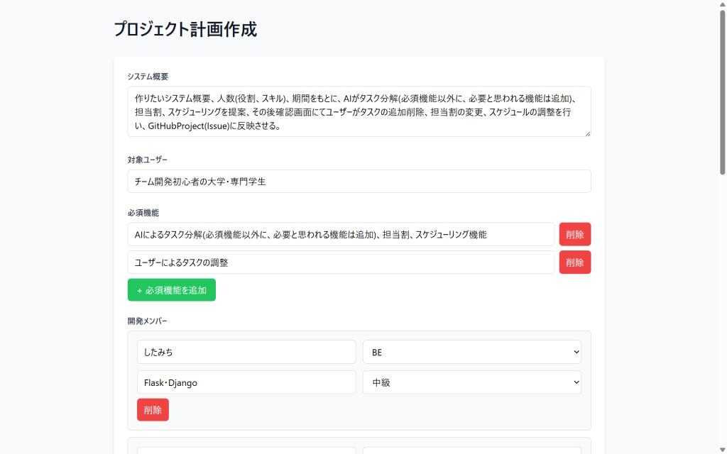Click the first 必須機能 field about AIによるタスク分解
Screen dimensions: 727x454
(341, 234)
